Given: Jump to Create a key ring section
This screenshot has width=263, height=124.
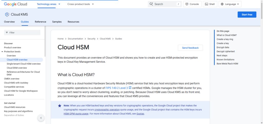Looking at the screenshot, I should click(225, 39).
